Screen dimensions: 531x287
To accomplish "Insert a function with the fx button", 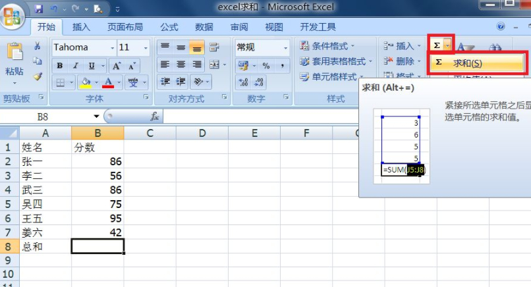I will (154, 117).
